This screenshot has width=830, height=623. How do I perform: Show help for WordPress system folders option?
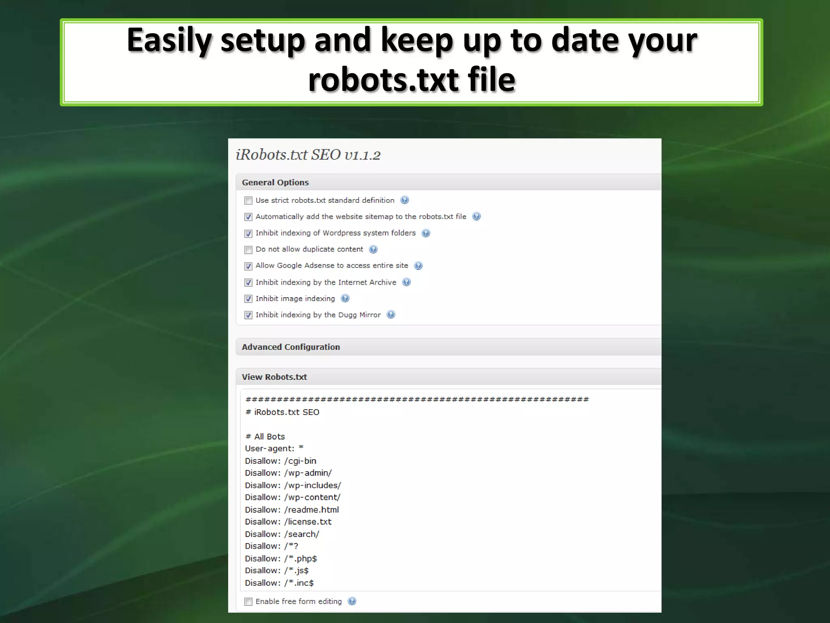(426, 233)
